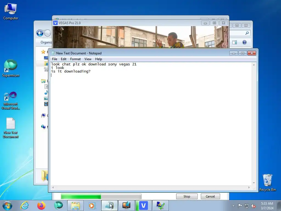
Task: Click the line "is it downloading?" in Notepad
Action: tap(71, 71)
